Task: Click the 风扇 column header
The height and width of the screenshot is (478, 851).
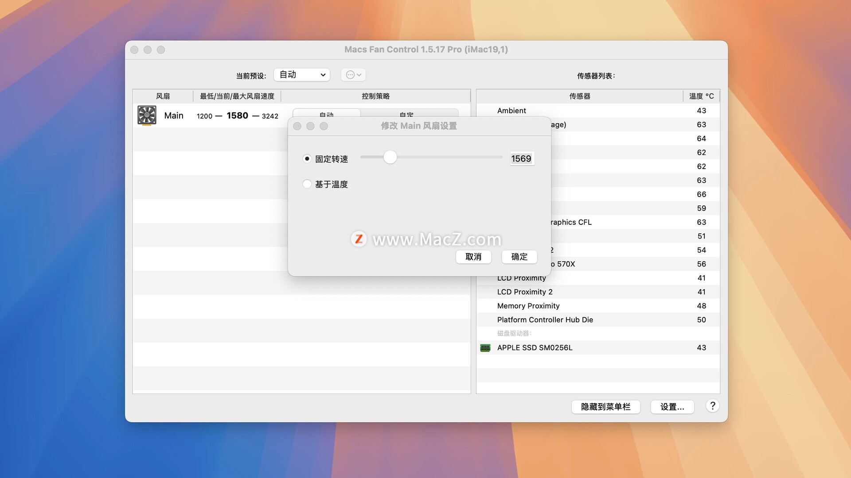Action: pyautogui.click(x=163, y=96)
